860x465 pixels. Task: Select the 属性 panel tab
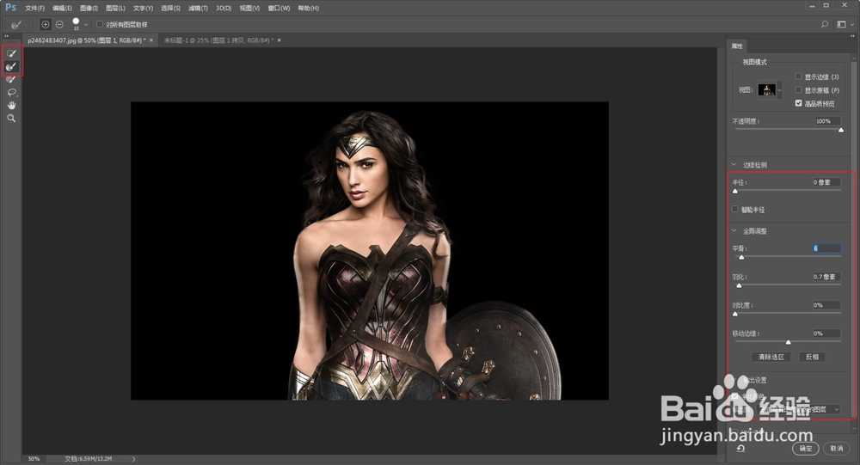[x=737, y=46]
